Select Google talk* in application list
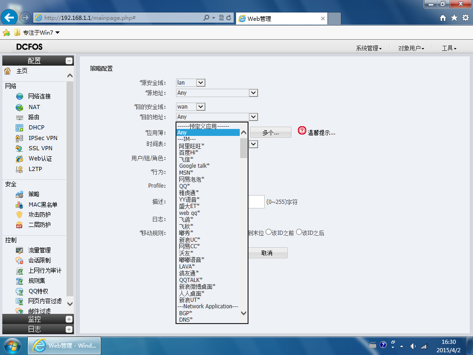 (x=194, y=166)
